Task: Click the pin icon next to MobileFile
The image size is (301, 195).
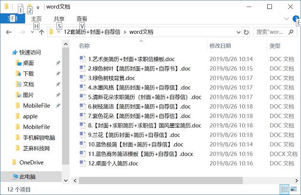Action: (58, 106)
